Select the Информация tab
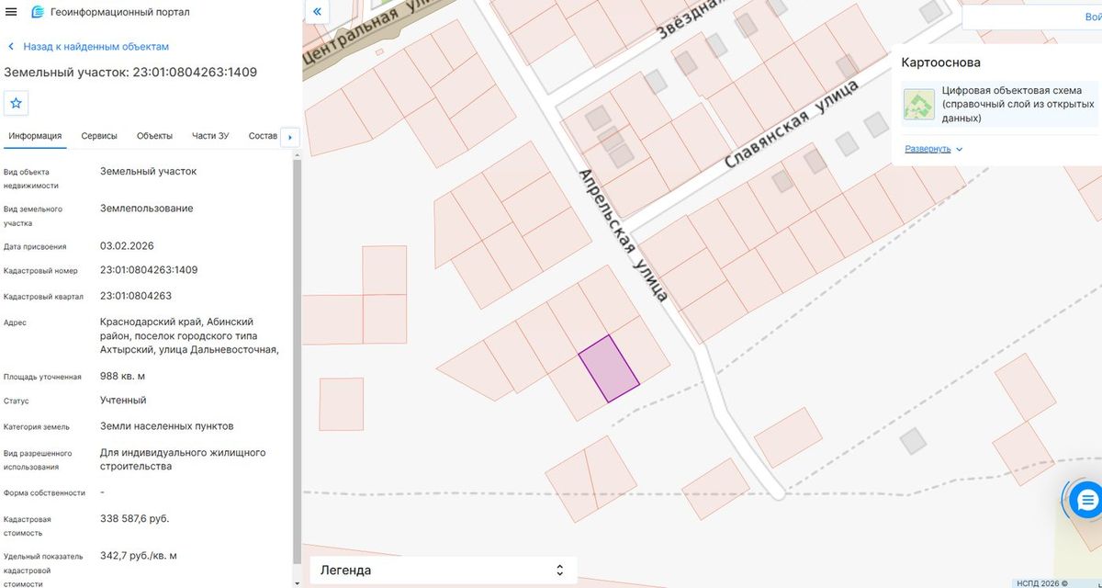The image size is (1102, 588). point(35,136)
